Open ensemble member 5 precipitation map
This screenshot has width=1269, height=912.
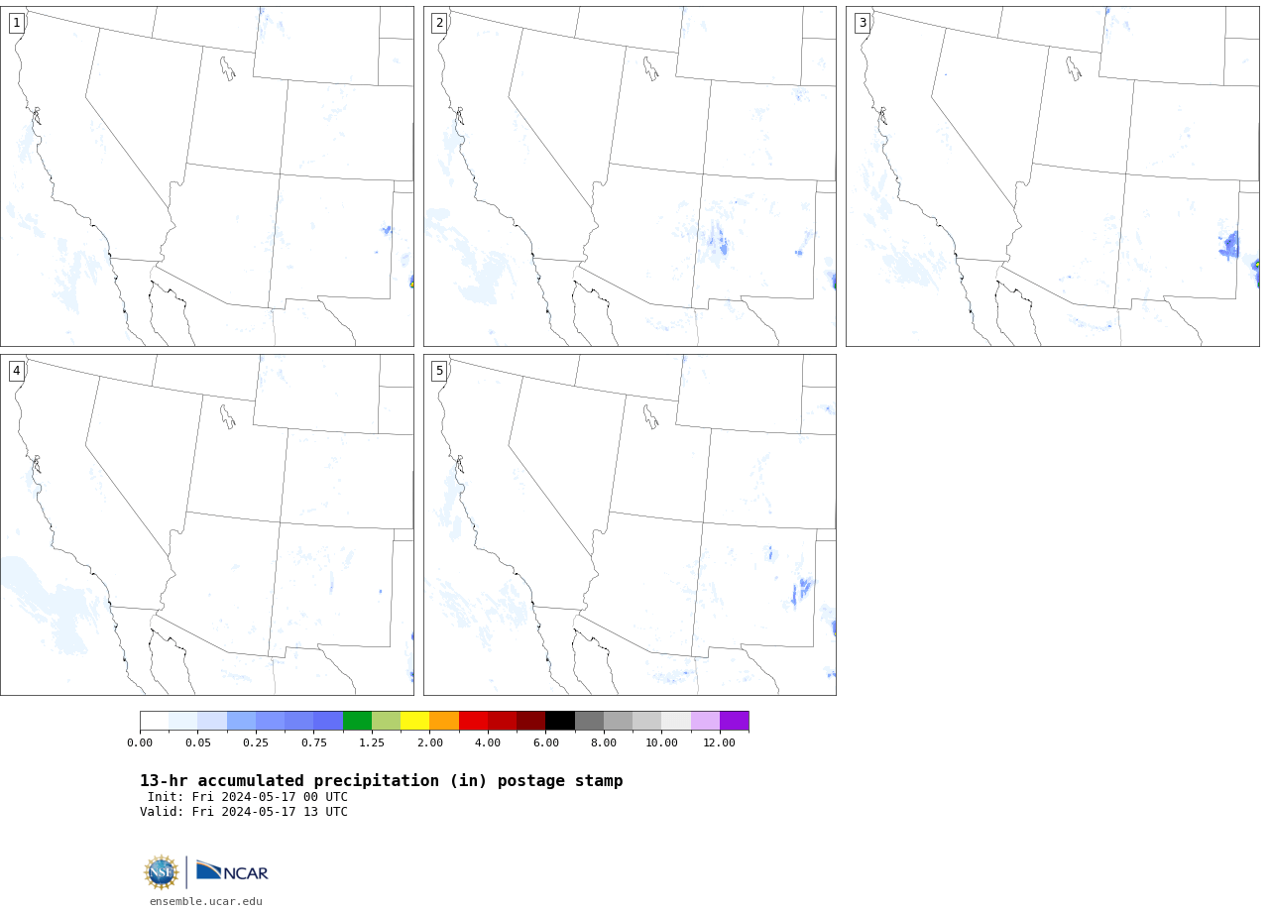[x=630, y=524]
